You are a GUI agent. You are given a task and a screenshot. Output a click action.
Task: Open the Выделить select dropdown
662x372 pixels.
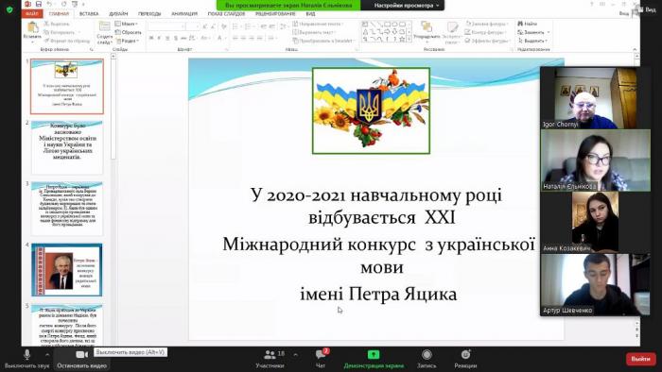(532, 41)
